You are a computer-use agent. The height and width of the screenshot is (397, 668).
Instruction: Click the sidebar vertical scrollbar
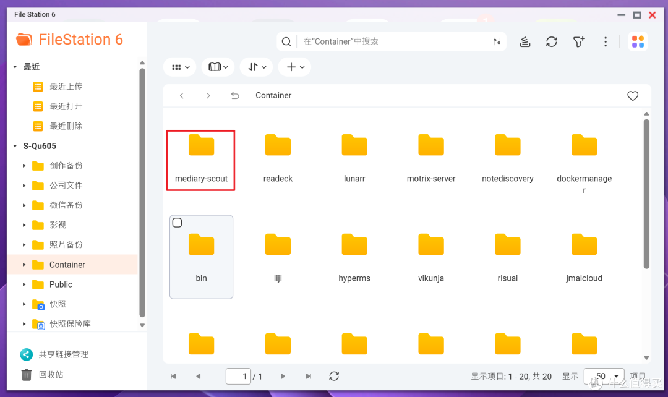142,192
